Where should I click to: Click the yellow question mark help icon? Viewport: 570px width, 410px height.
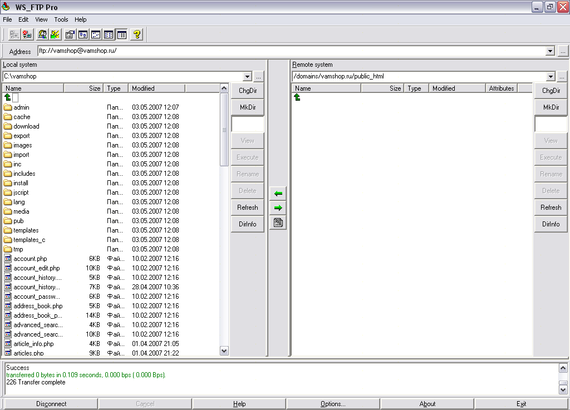coord(137,34)
